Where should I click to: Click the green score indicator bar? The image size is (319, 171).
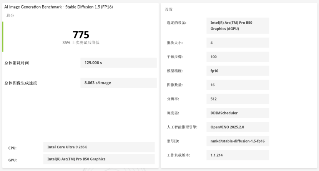click(x=3, y=37)
